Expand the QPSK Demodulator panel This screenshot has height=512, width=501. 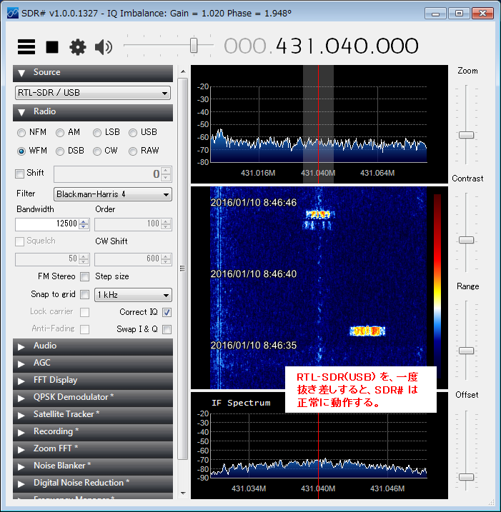coord(93,398)
